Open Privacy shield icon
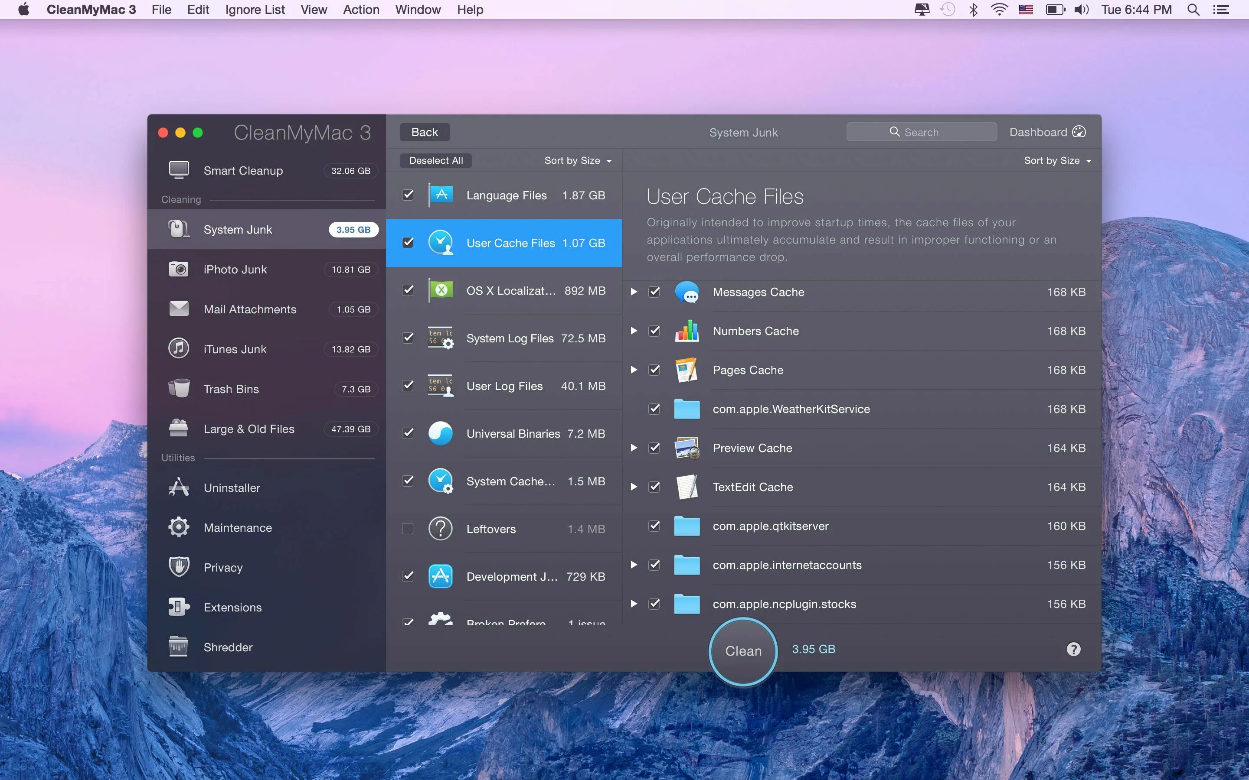1249x780 pixels. 179,567
